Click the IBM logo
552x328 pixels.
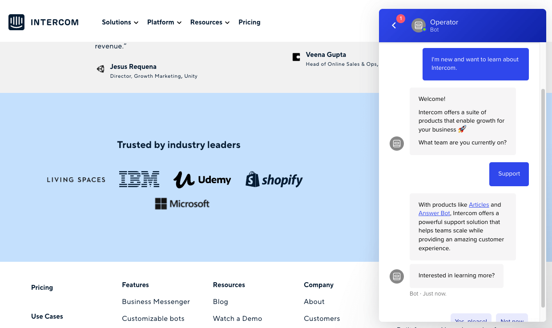(139, 179)
